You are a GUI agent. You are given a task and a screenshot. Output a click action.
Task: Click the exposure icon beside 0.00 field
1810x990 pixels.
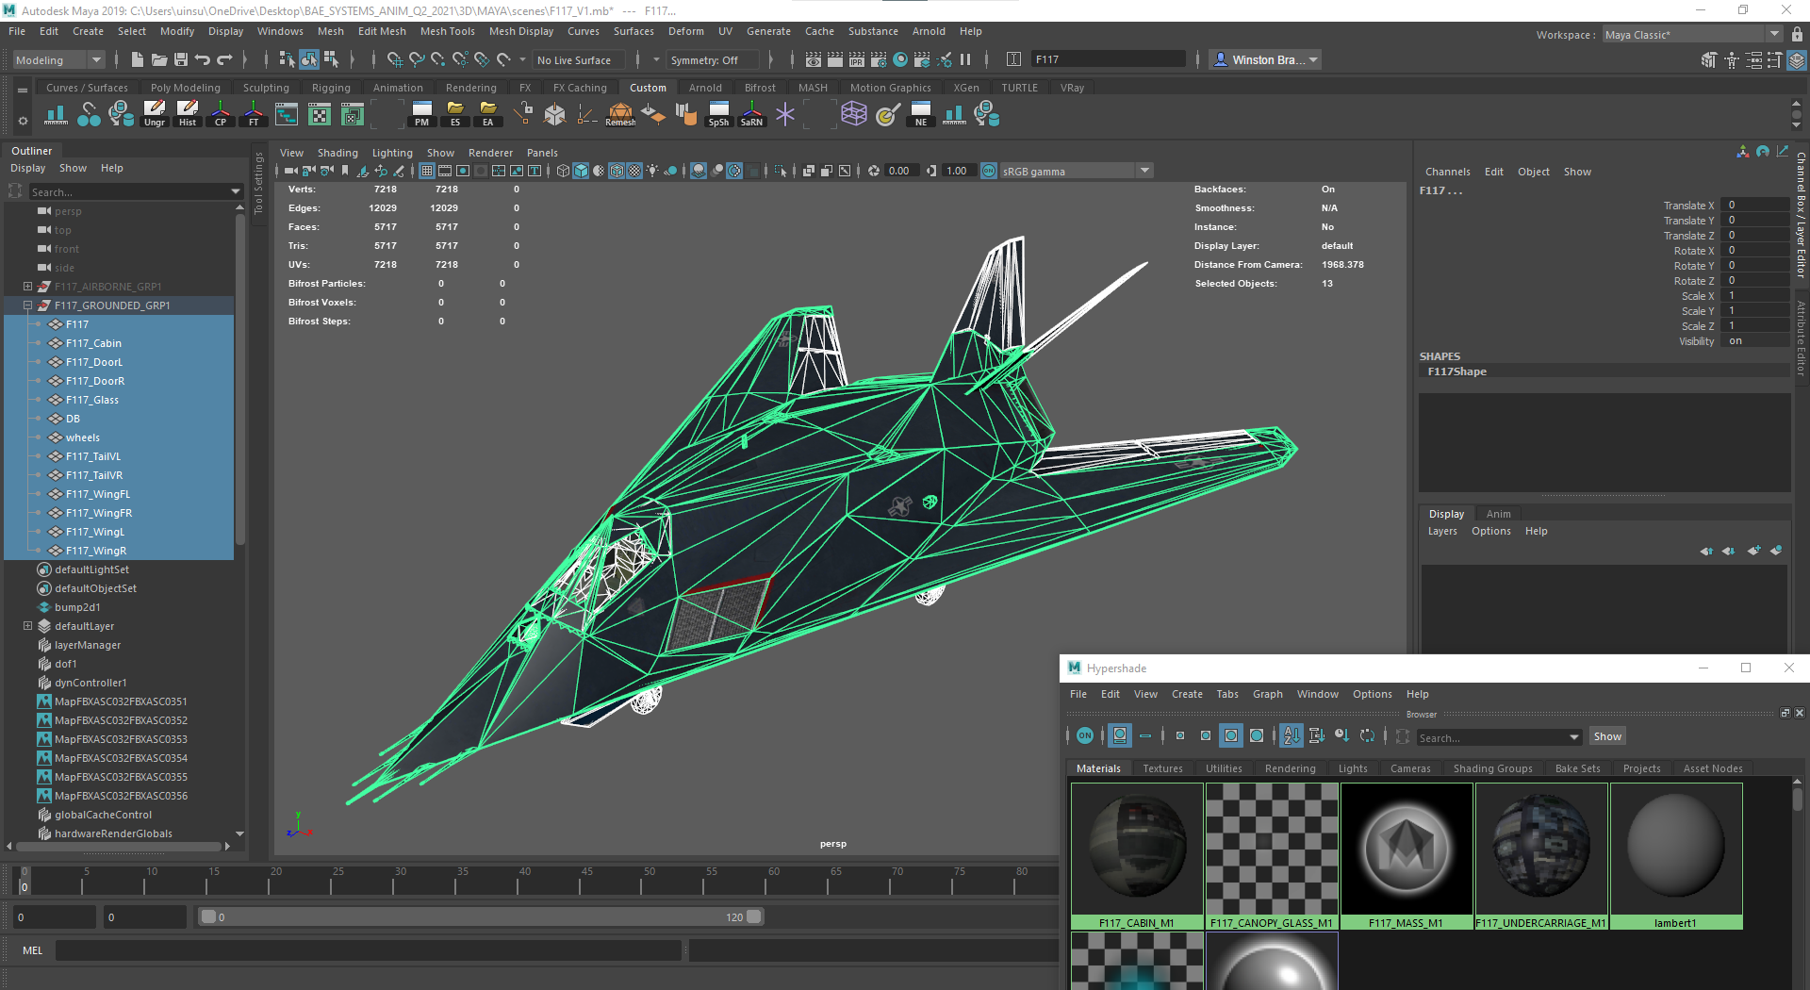[874, 171]
